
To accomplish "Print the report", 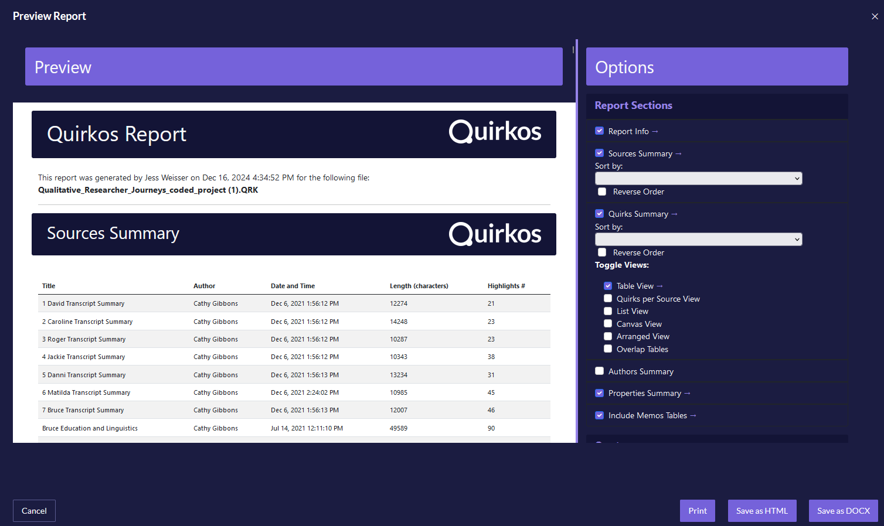I will click(x=697, y=511).
